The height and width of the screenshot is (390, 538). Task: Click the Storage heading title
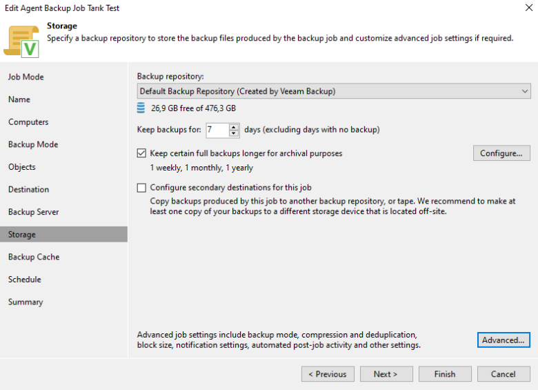(62, 26)
